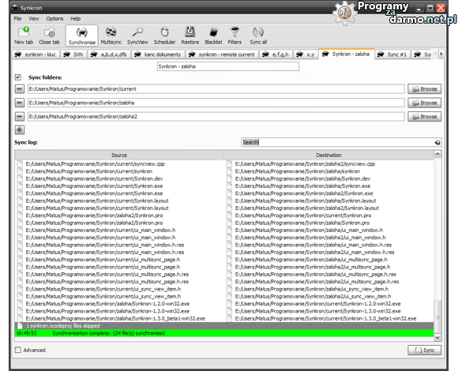
Task: Remove the Synkron/current folder row
Action: (x=20, y=89)
